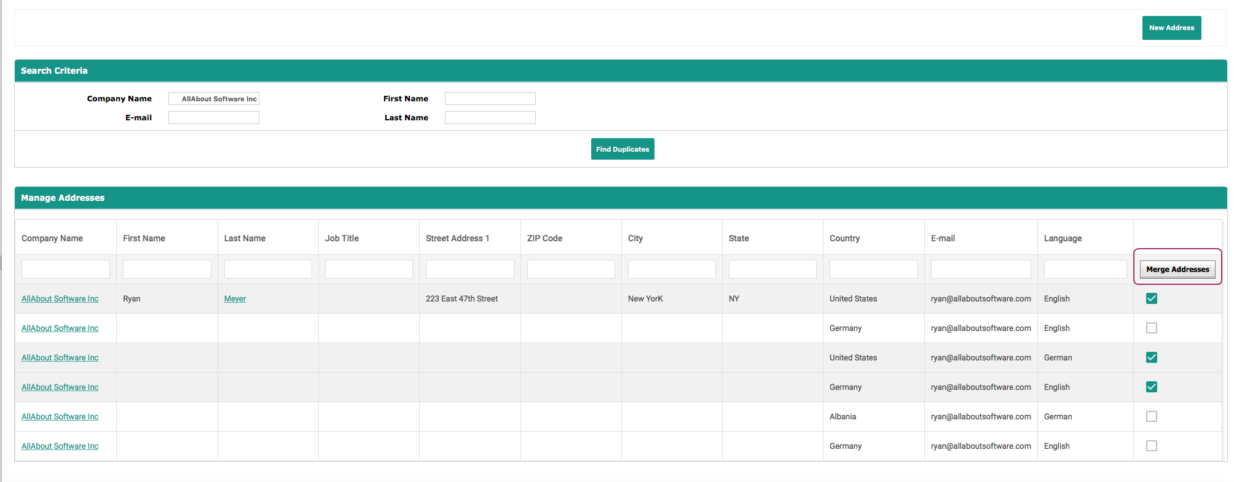1234x482 pixels.
Task: Uncheck the United States German row checkbox
Action: [x=1151, y=358]
